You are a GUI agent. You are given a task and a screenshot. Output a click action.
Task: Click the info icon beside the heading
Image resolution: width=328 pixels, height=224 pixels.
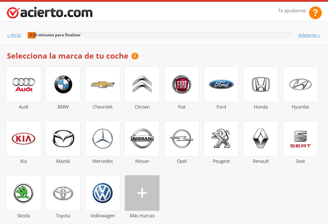[x=135, y=56]
